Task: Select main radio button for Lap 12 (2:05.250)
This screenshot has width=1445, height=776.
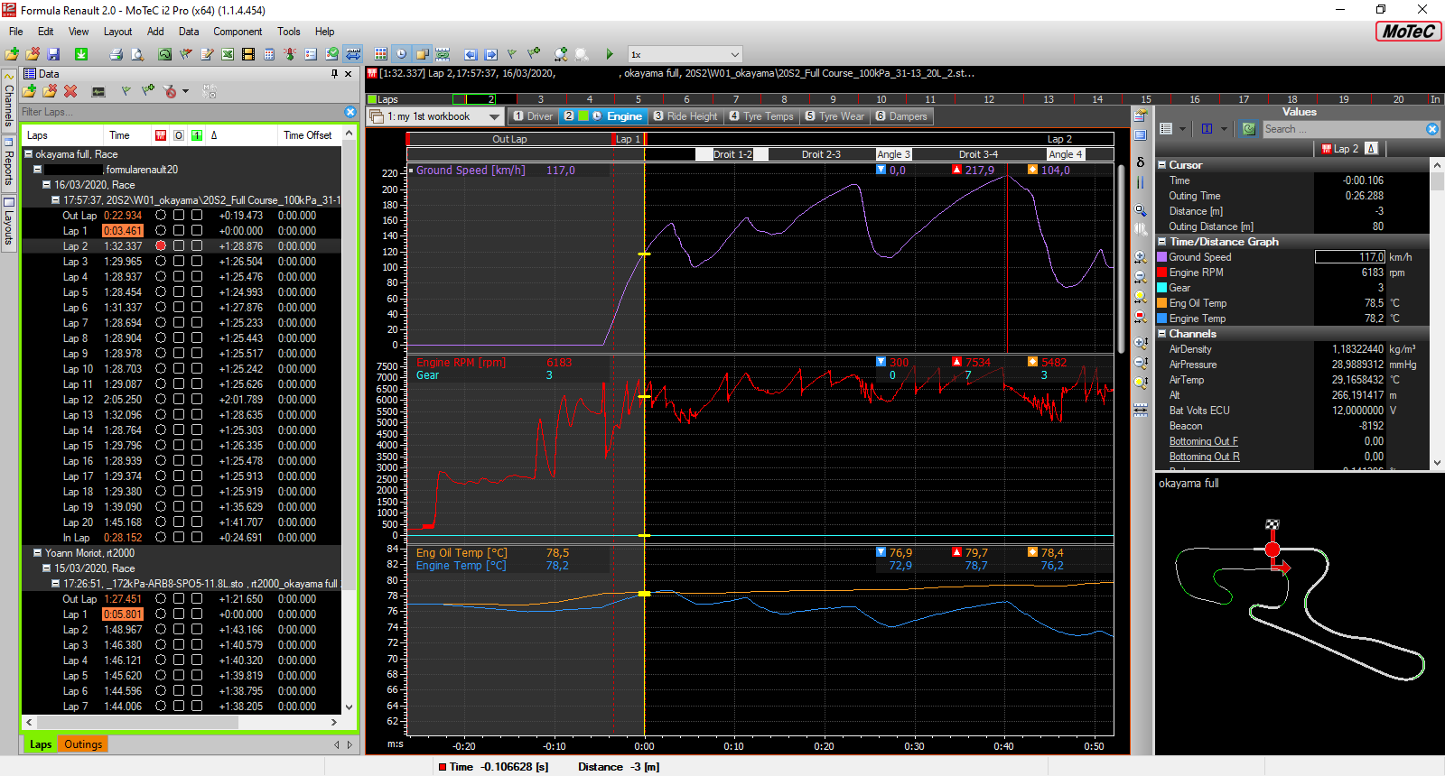Action: (161, 399)
